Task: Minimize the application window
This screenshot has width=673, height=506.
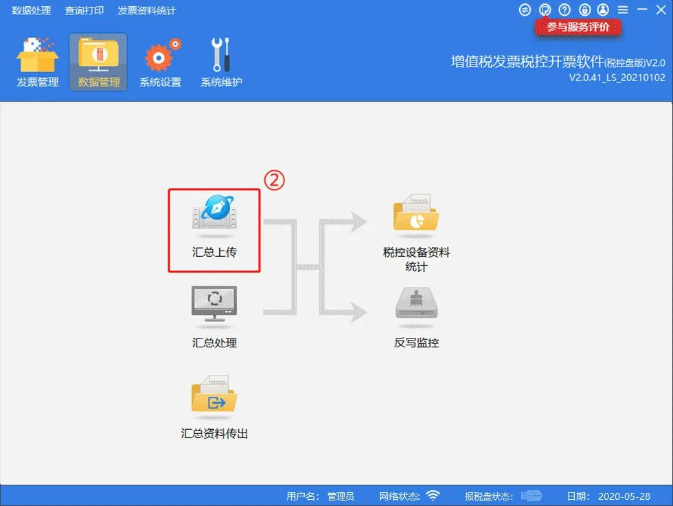Action: [x=642, y=10]
